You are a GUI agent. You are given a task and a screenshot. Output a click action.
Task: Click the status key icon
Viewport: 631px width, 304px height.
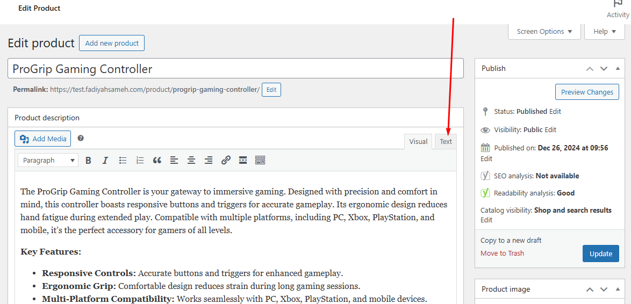[x=485, y=111]
